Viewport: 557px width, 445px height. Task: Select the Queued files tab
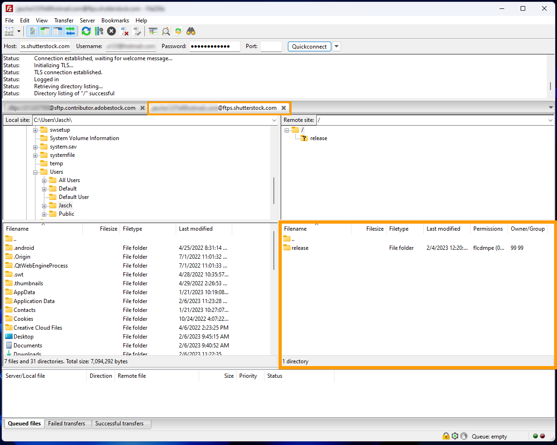coord(24,424)
